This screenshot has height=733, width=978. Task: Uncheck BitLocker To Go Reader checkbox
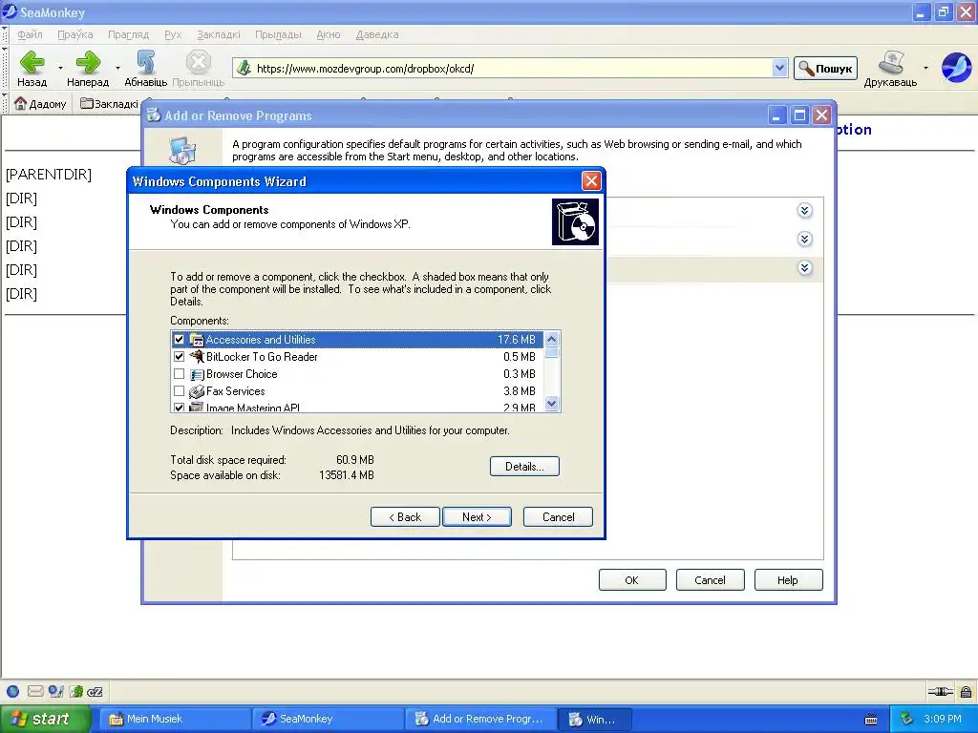[179, 357]
